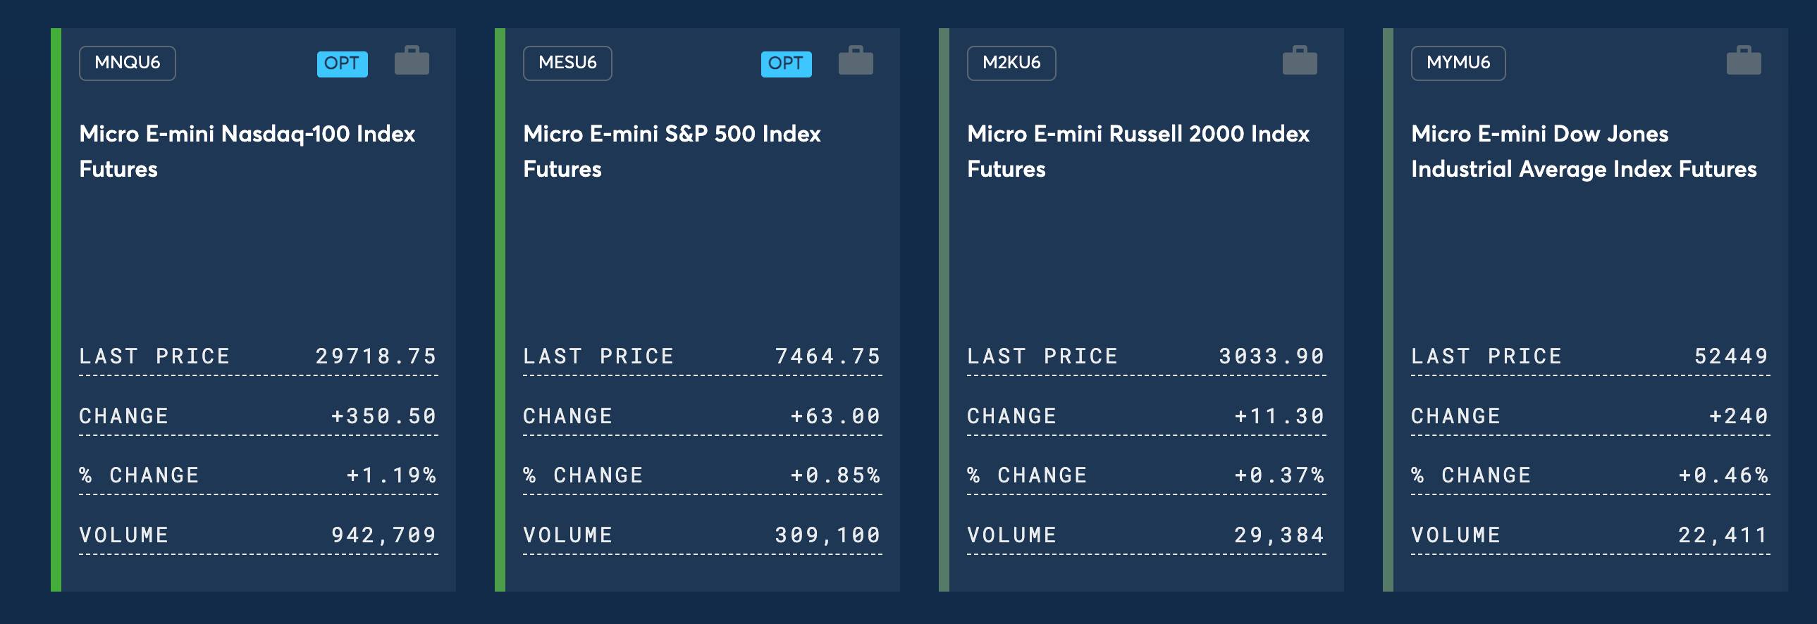The image size is (1817, 624).
Task: Click the briefcase icon on M2KU6 card
Action: [x=1299, y=61]
